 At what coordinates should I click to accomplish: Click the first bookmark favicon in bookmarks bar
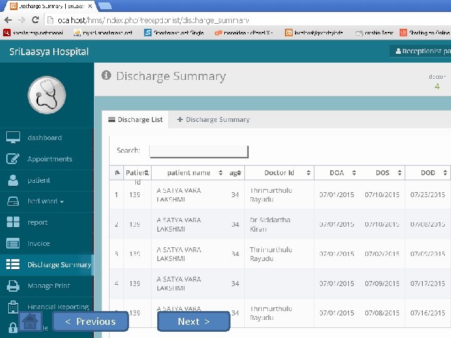tap(7, 33)
